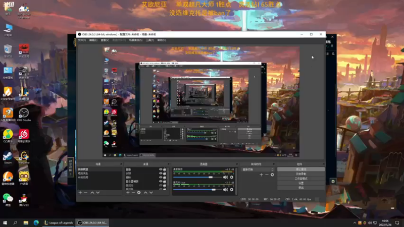The height and width of the screenshot is (227, 404).
Task: Mute Mic/Aux speaker icon
Action: [225, 190]
